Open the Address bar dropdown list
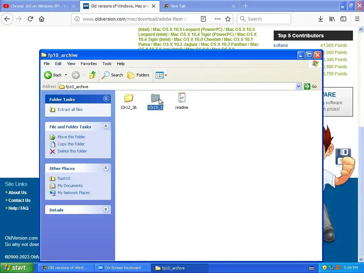Viewport: 364px width, 273px height. (298, 87)
